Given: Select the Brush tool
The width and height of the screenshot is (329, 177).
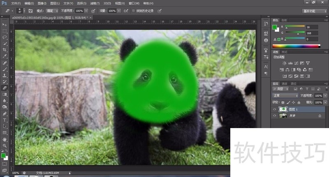Looking at the screenshot, I should pos(5,69).
